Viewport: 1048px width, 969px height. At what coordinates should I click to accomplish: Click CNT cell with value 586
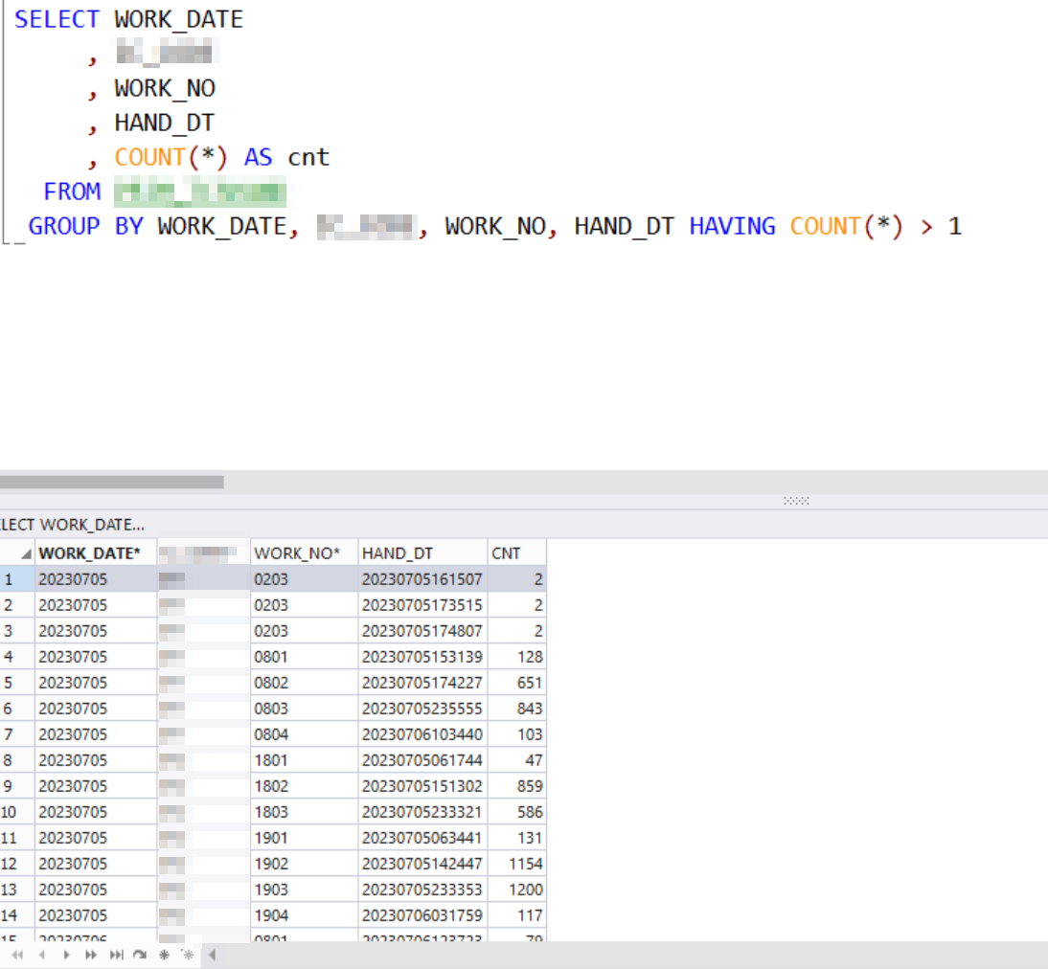click(x=517, y=812)
